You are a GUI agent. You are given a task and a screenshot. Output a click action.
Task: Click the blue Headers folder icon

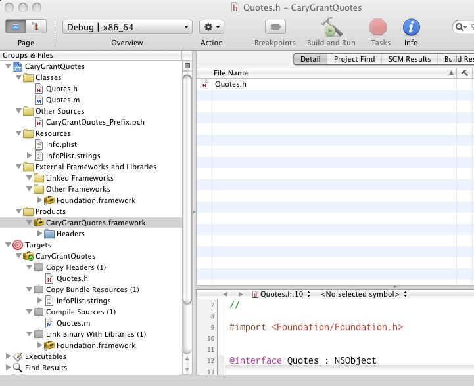click(x=49, y=234)
